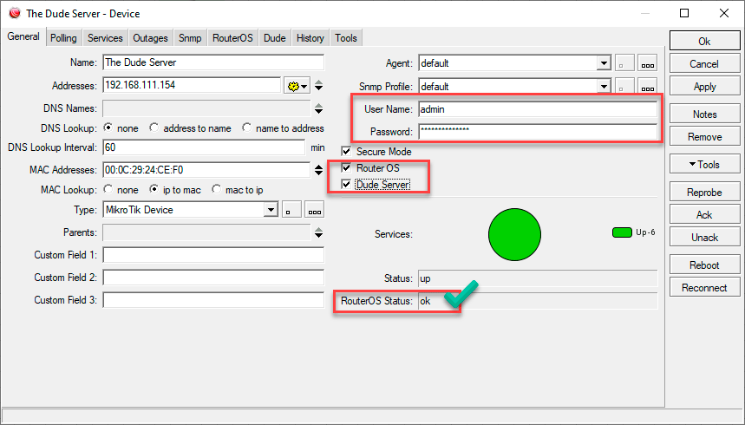Switch to the Dude tab
745x425 pixels.
(x=275, y=38)
